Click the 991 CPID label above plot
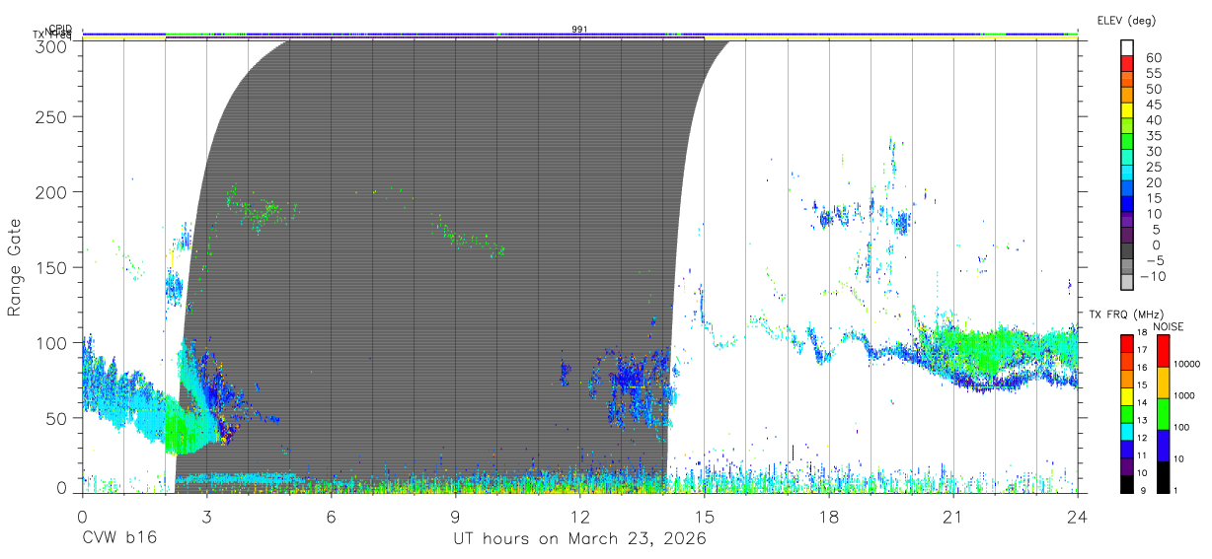The image size is (1212, 559). 579,29
